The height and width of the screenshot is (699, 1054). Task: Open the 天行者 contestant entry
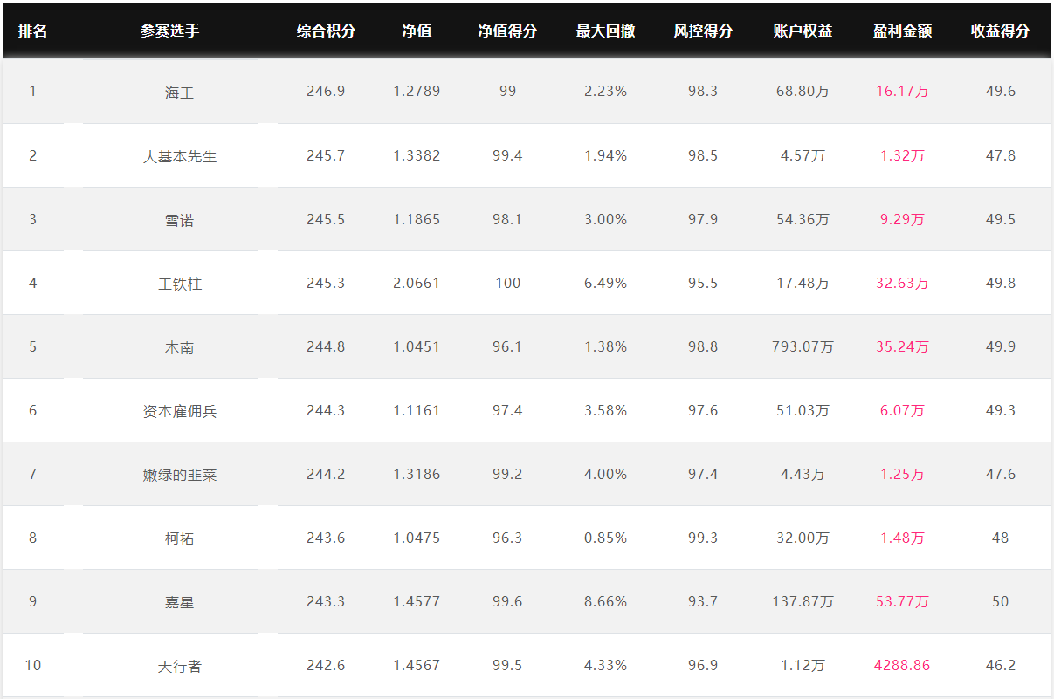tap(179, 666)
